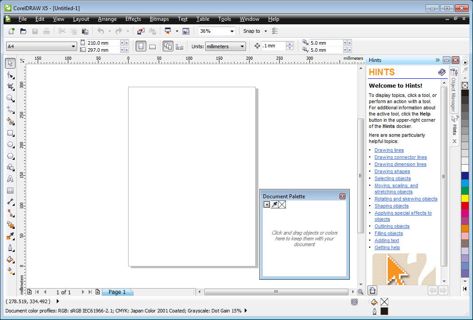The image size is (473, 320).
Task: Open the Drawing connector lines topic
Action: [x=400, y=157]
